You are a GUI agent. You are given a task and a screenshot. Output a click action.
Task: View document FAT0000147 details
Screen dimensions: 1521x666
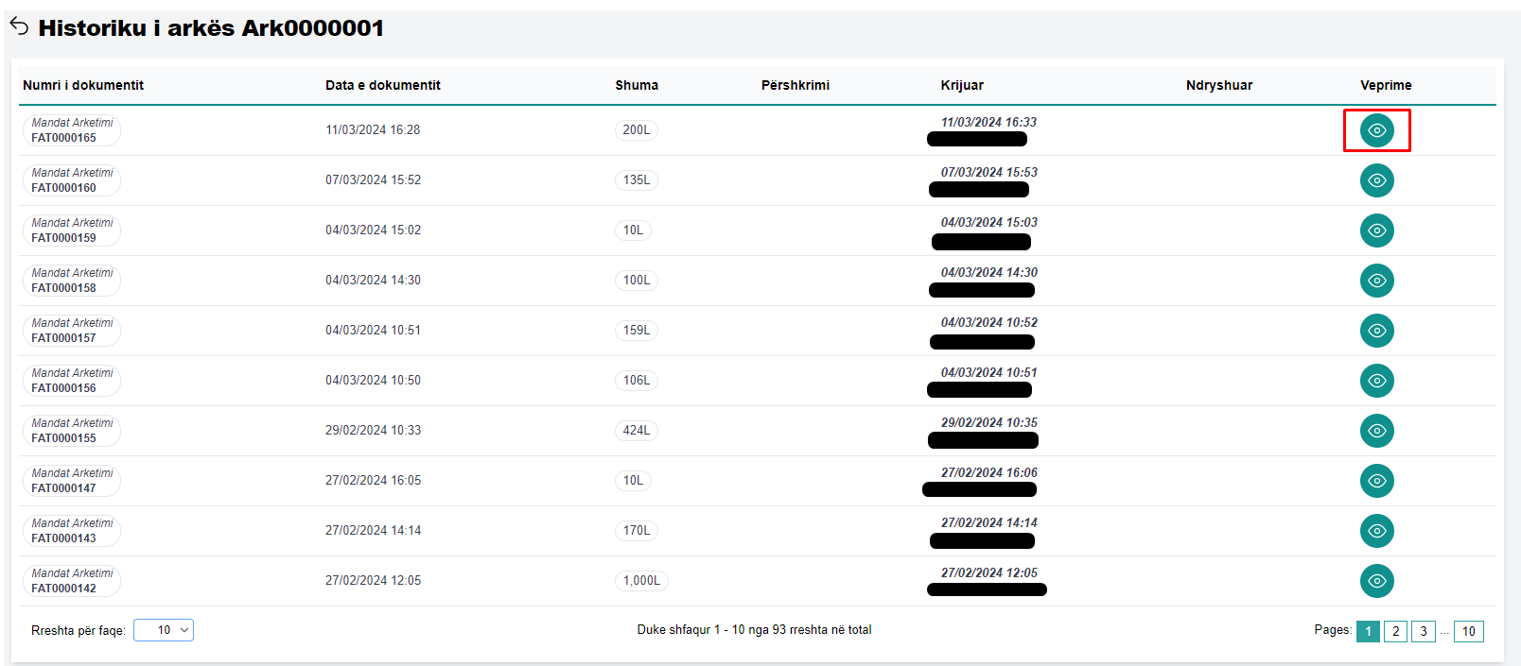[1376, 481]
